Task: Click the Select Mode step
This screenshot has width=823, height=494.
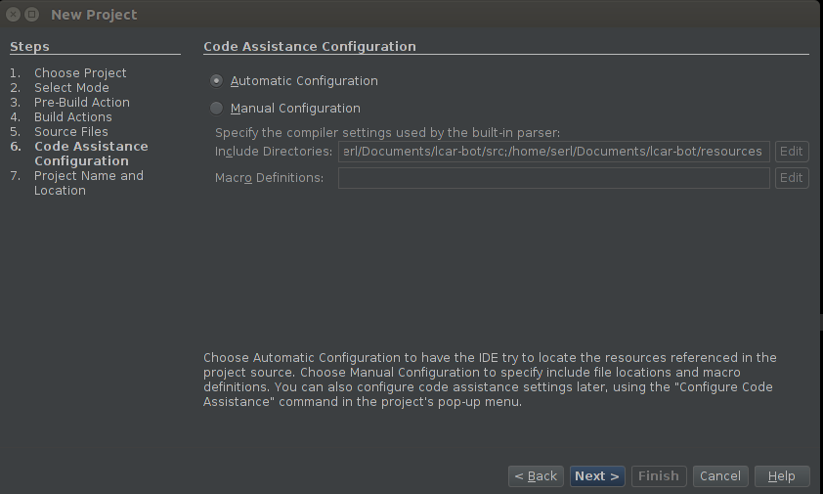Action: coord(72,88)
